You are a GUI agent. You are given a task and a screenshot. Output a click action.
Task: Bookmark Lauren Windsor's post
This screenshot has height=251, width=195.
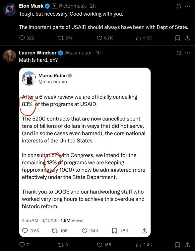(177, 245)
